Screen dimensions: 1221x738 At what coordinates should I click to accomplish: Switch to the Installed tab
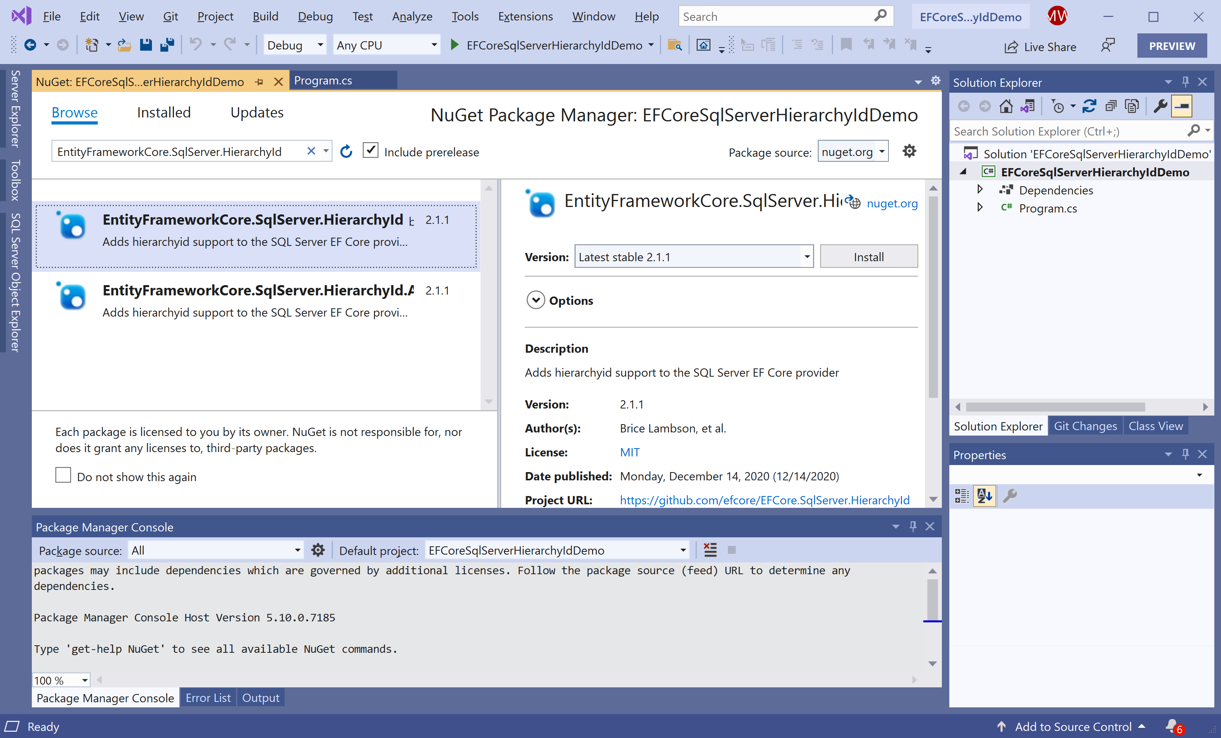(164, 112)
